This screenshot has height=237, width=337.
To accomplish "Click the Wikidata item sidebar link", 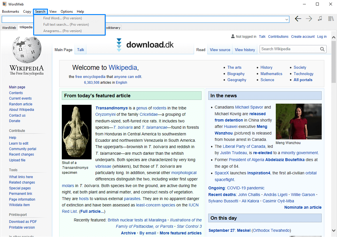I will [x=19, y=205].
